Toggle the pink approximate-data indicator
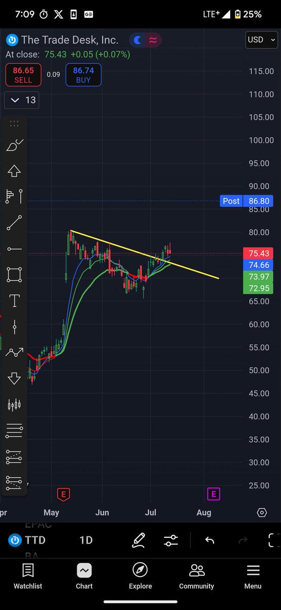Image resolution: width=281 pixels, height=610 pixels. 153,40
